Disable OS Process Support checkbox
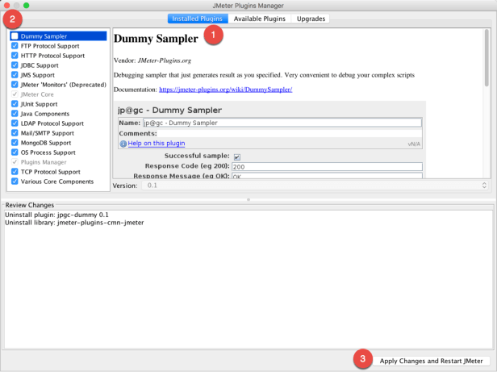The width and height of the screenshot is (497, 372). [x=15, y=153]
